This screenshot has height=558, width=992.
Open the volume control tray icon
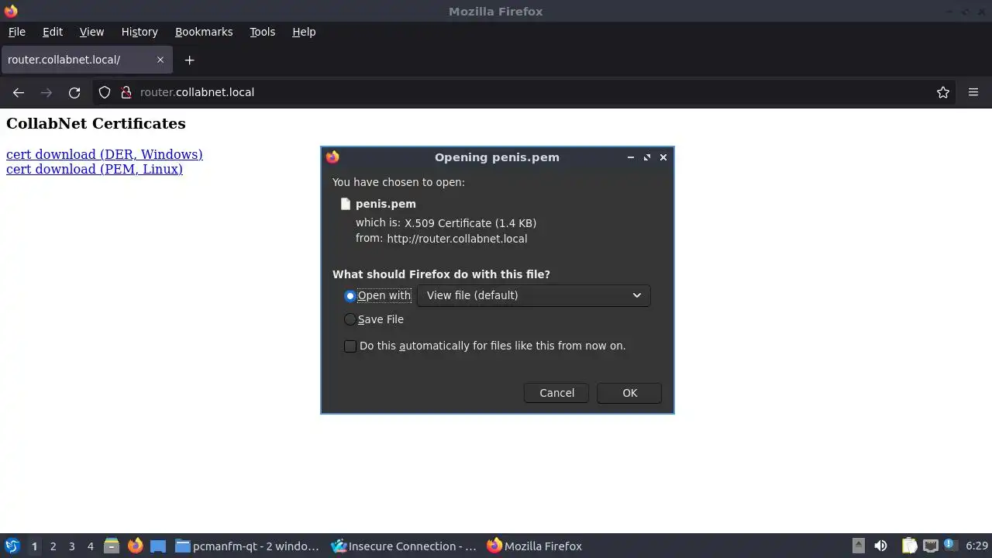point(880,546)
